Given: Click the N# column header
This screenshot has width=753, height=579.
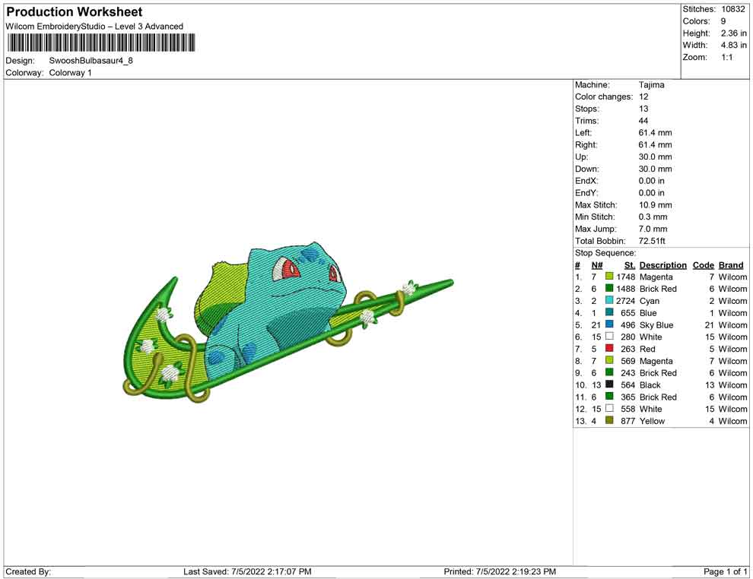Looking at the screenshot, I should [x=597, y=265].
